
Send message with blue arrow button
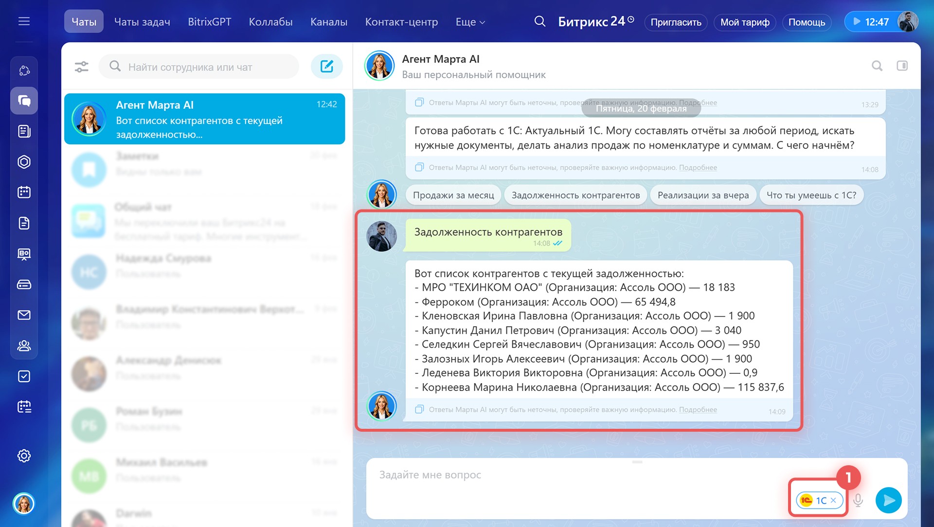point(888,500)
